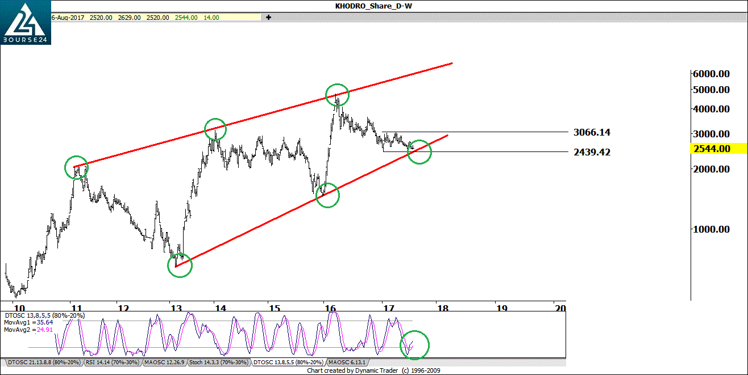Click the 6000.00 price axis label
The image size is (748, 375).
(710, 74)
